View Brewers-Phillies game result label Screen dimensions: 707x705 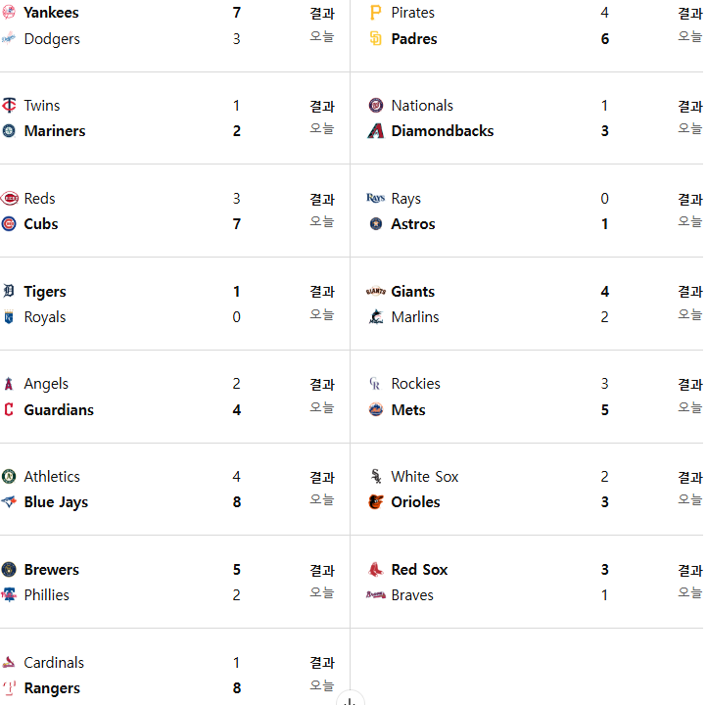322,570
